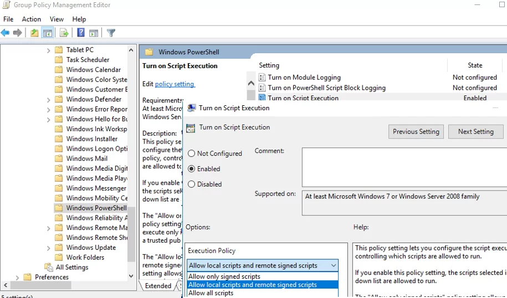Image resolution: width=507 pixels, height=298 pixels.
Task: Click the Windows Mail folder icon
Action: point(59,158)
